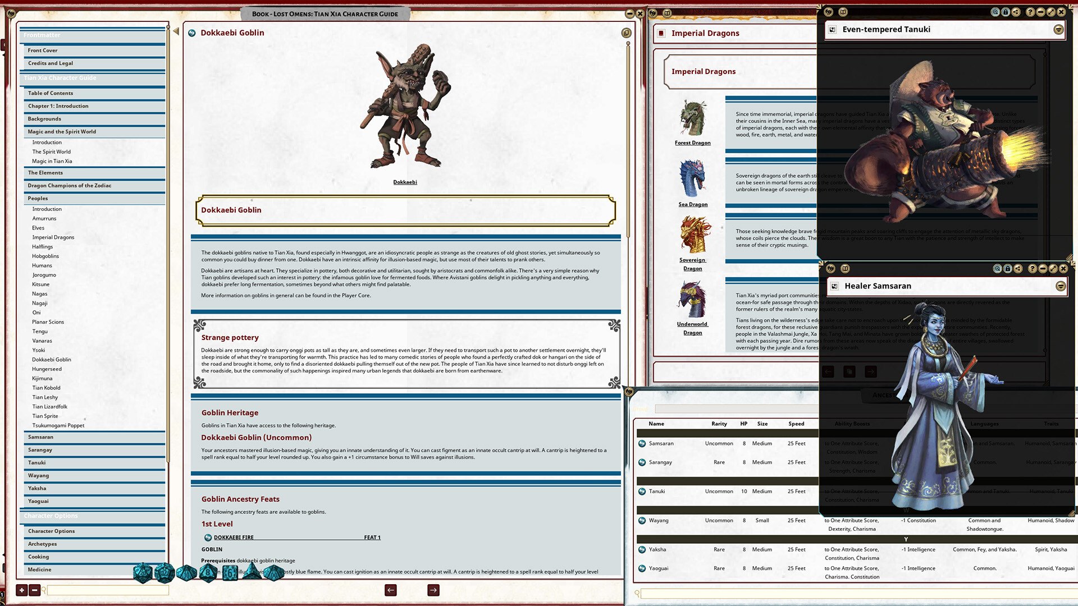
Task: Click the book icon next to Even-tempered Tanuki
Action: [833, 29]
